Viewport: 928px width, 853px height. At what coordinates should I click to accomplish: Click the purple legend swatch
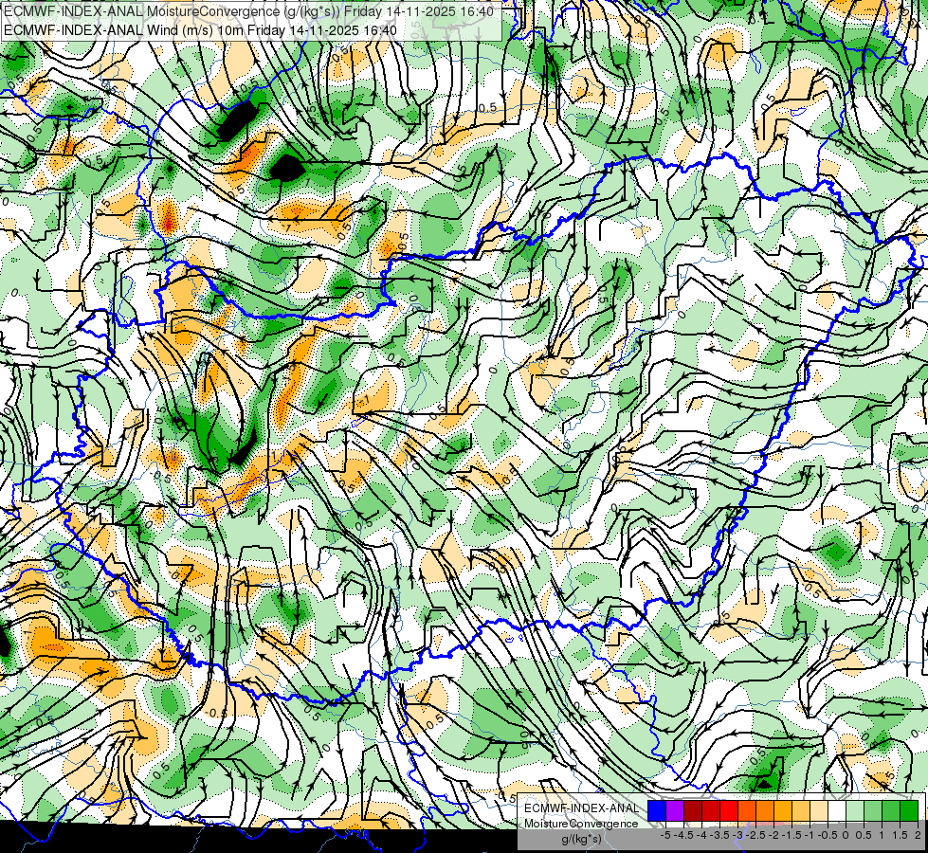click(675, 811)
